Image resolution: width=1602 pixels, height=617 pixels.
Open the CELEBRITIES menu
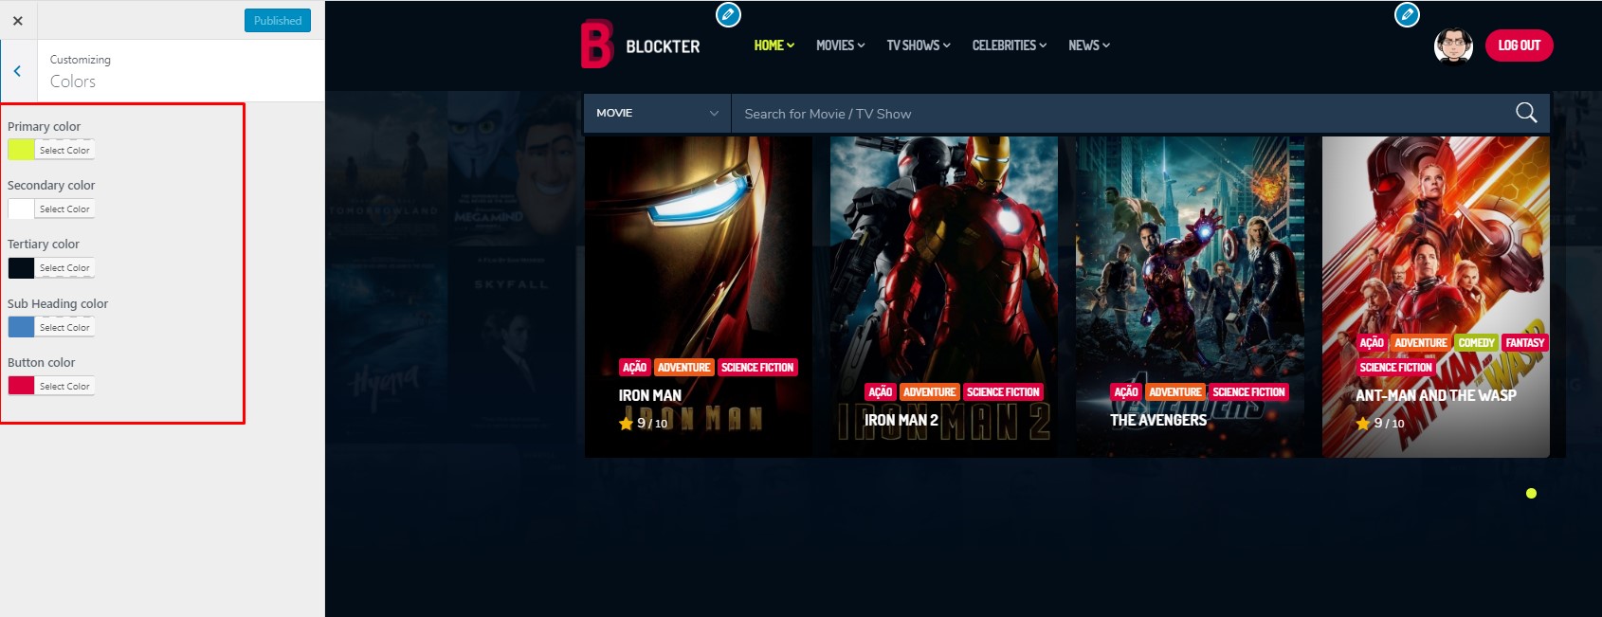(1010, 45)
